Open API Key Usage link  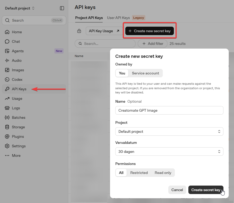click(x=104, y=31)
